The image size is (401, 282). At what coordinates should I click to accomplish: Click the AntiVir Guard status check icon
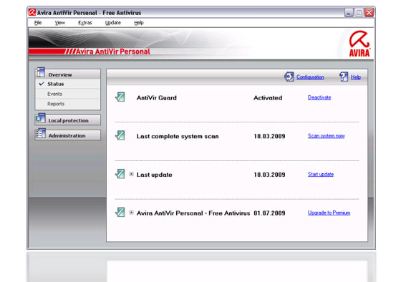[x=120, y=97]
